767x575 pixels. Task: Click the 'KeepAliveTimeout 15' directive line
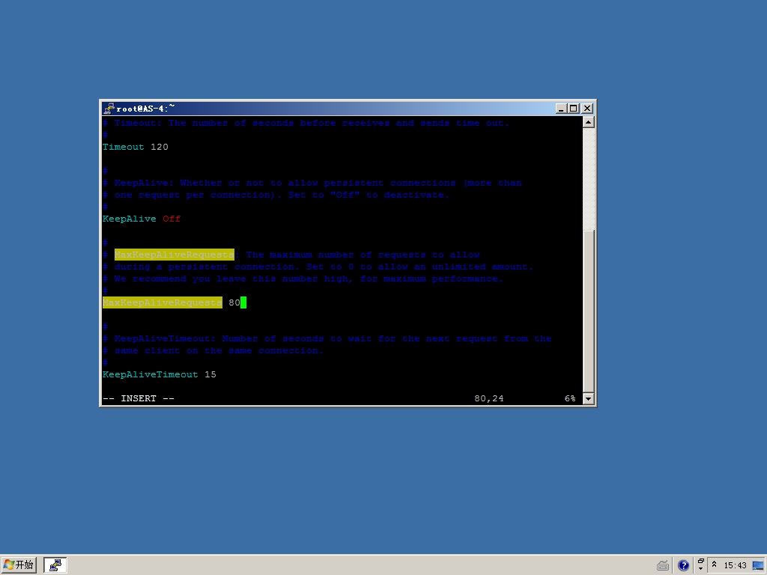160,374
